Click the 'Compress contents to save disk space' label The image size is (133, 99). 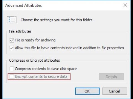tap(46, 69)
